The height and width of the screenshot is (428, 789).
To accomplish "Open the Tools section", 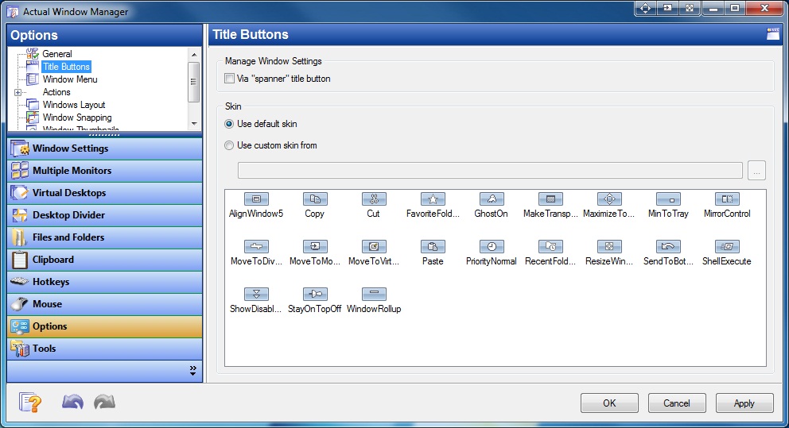I will [x=105, y=348].
